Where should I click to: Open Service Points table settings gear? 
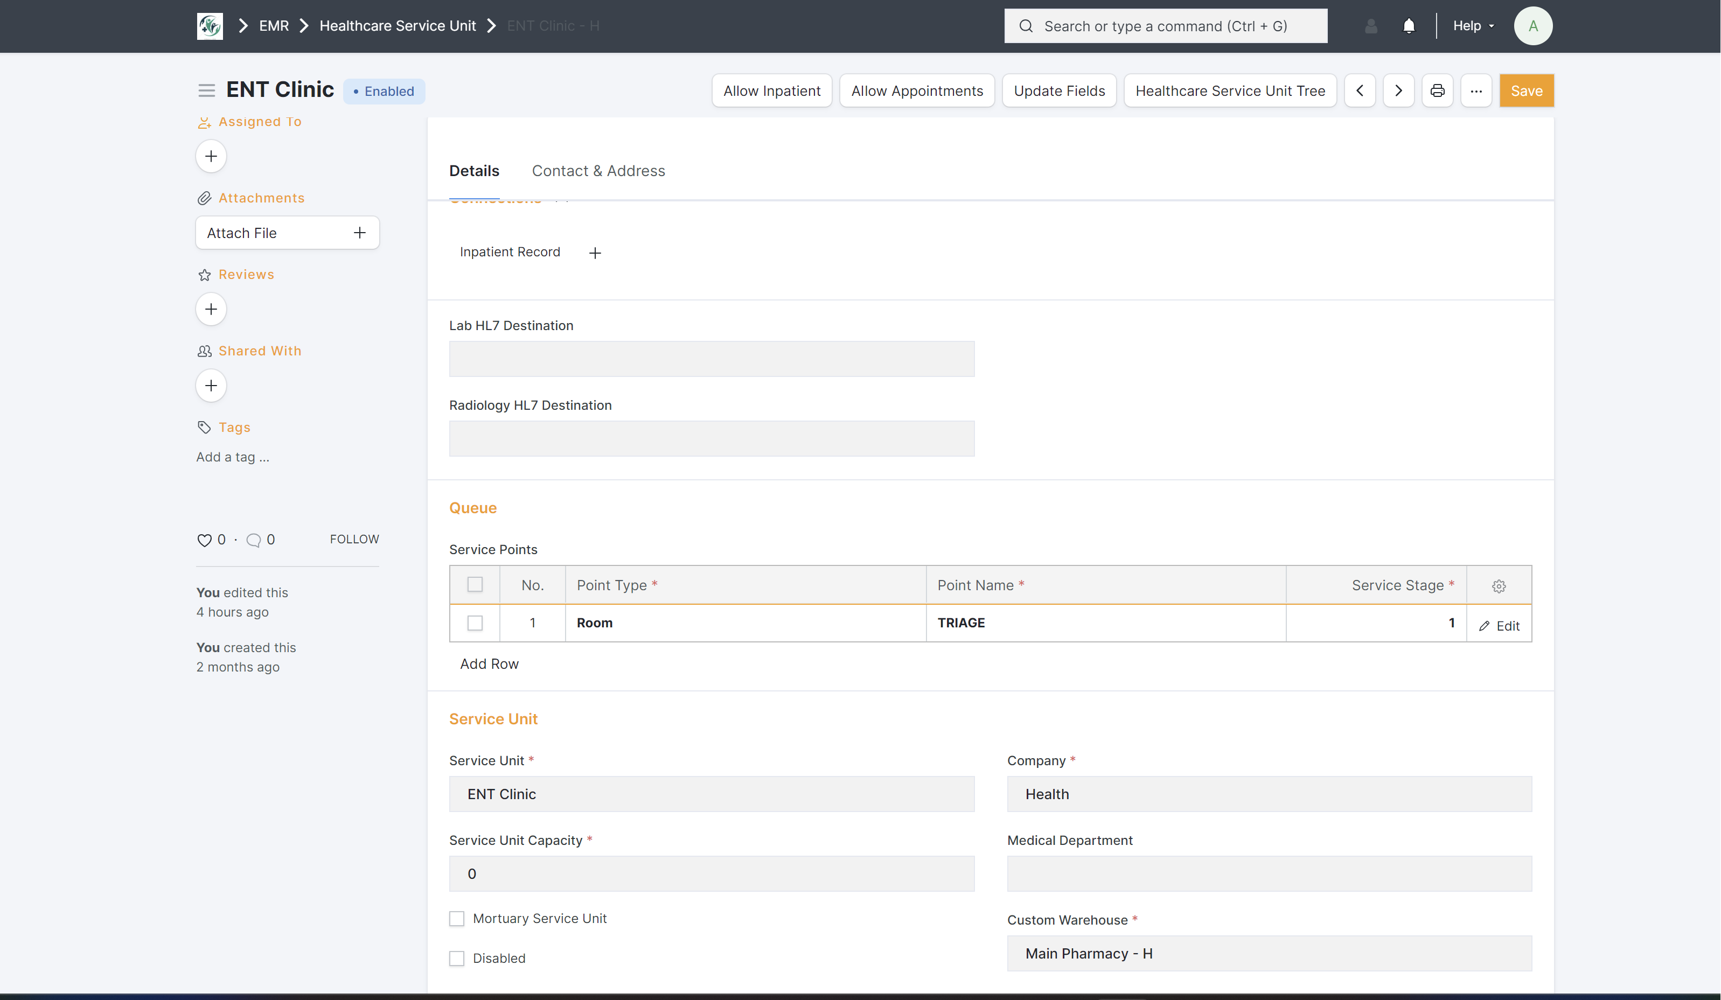[1499, 586]
